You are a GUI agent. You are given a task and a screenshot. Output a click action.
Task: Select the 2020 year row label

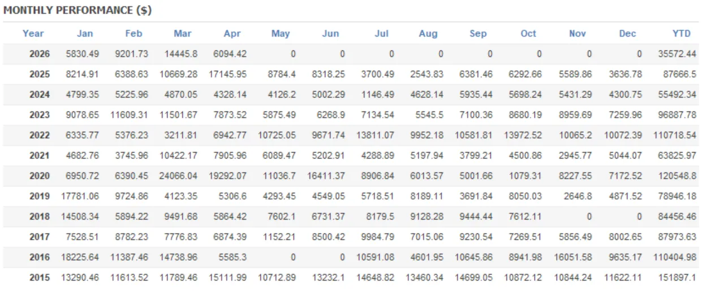point(40,176)
